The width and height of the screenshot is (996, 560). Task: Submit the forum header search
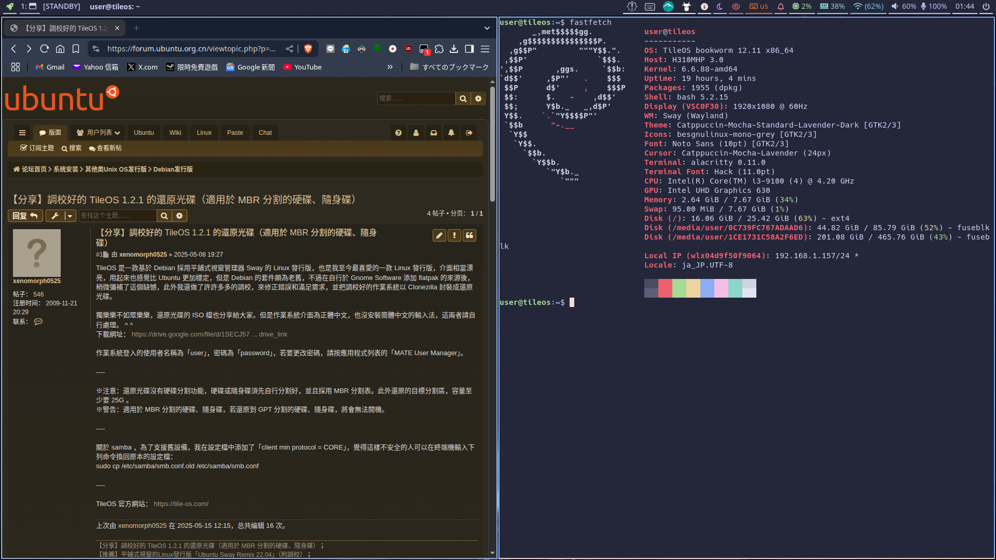click(x=463, y=99)
